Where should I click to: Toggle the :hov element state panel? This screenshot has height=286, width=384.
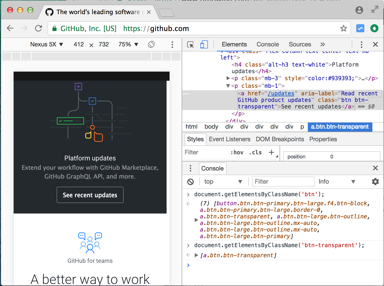[x=237, y=152]
